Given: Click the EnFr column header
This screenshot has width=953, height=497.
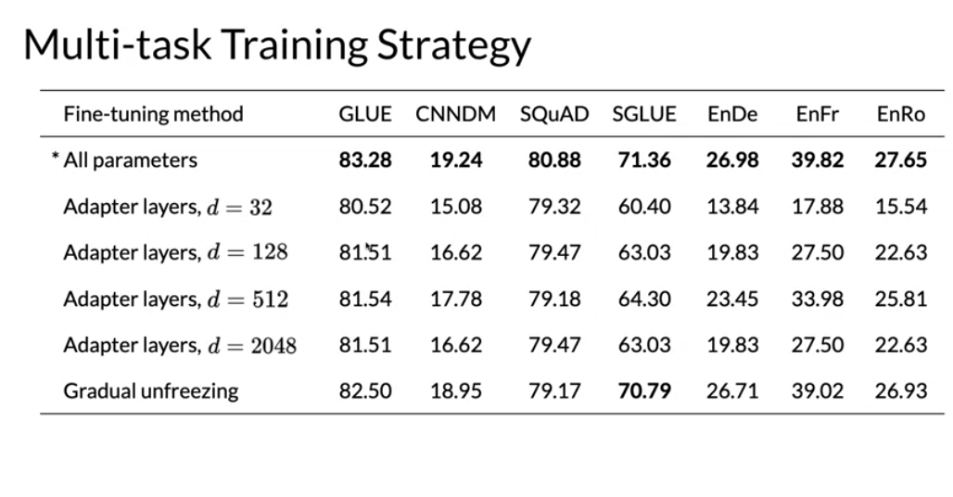Looking at the screenshot, I should 818,114.
